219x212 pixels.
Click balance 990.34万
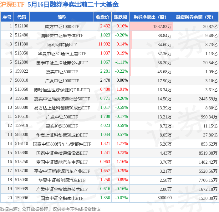[209, 117]
